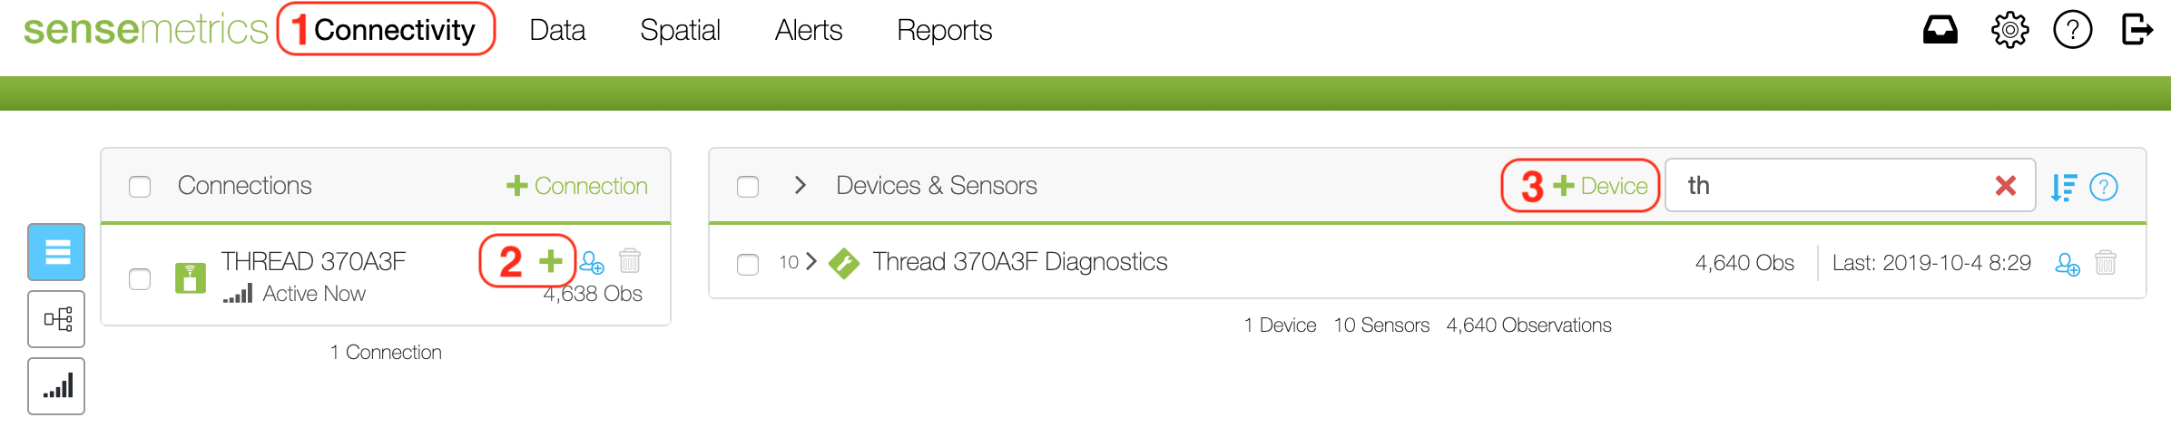Share the THREAD 370A3F connection with user
The image size is (2171, 437).
click(x=592, y=263)
